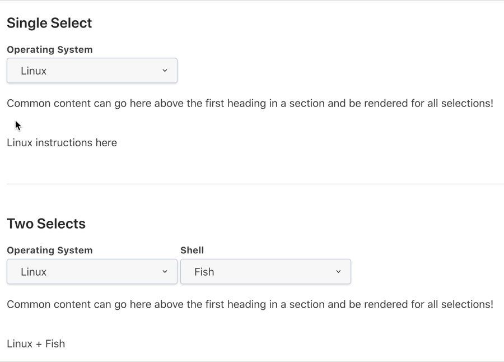Open the Single Select Operating System dropdown
The image size is (504, 362).
click(92, 71)
